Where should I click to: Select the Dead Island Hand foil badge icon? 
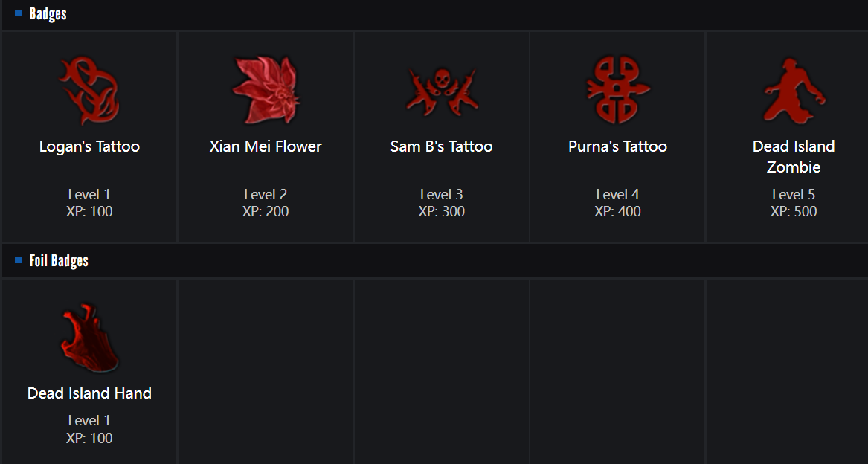(89, 338)
